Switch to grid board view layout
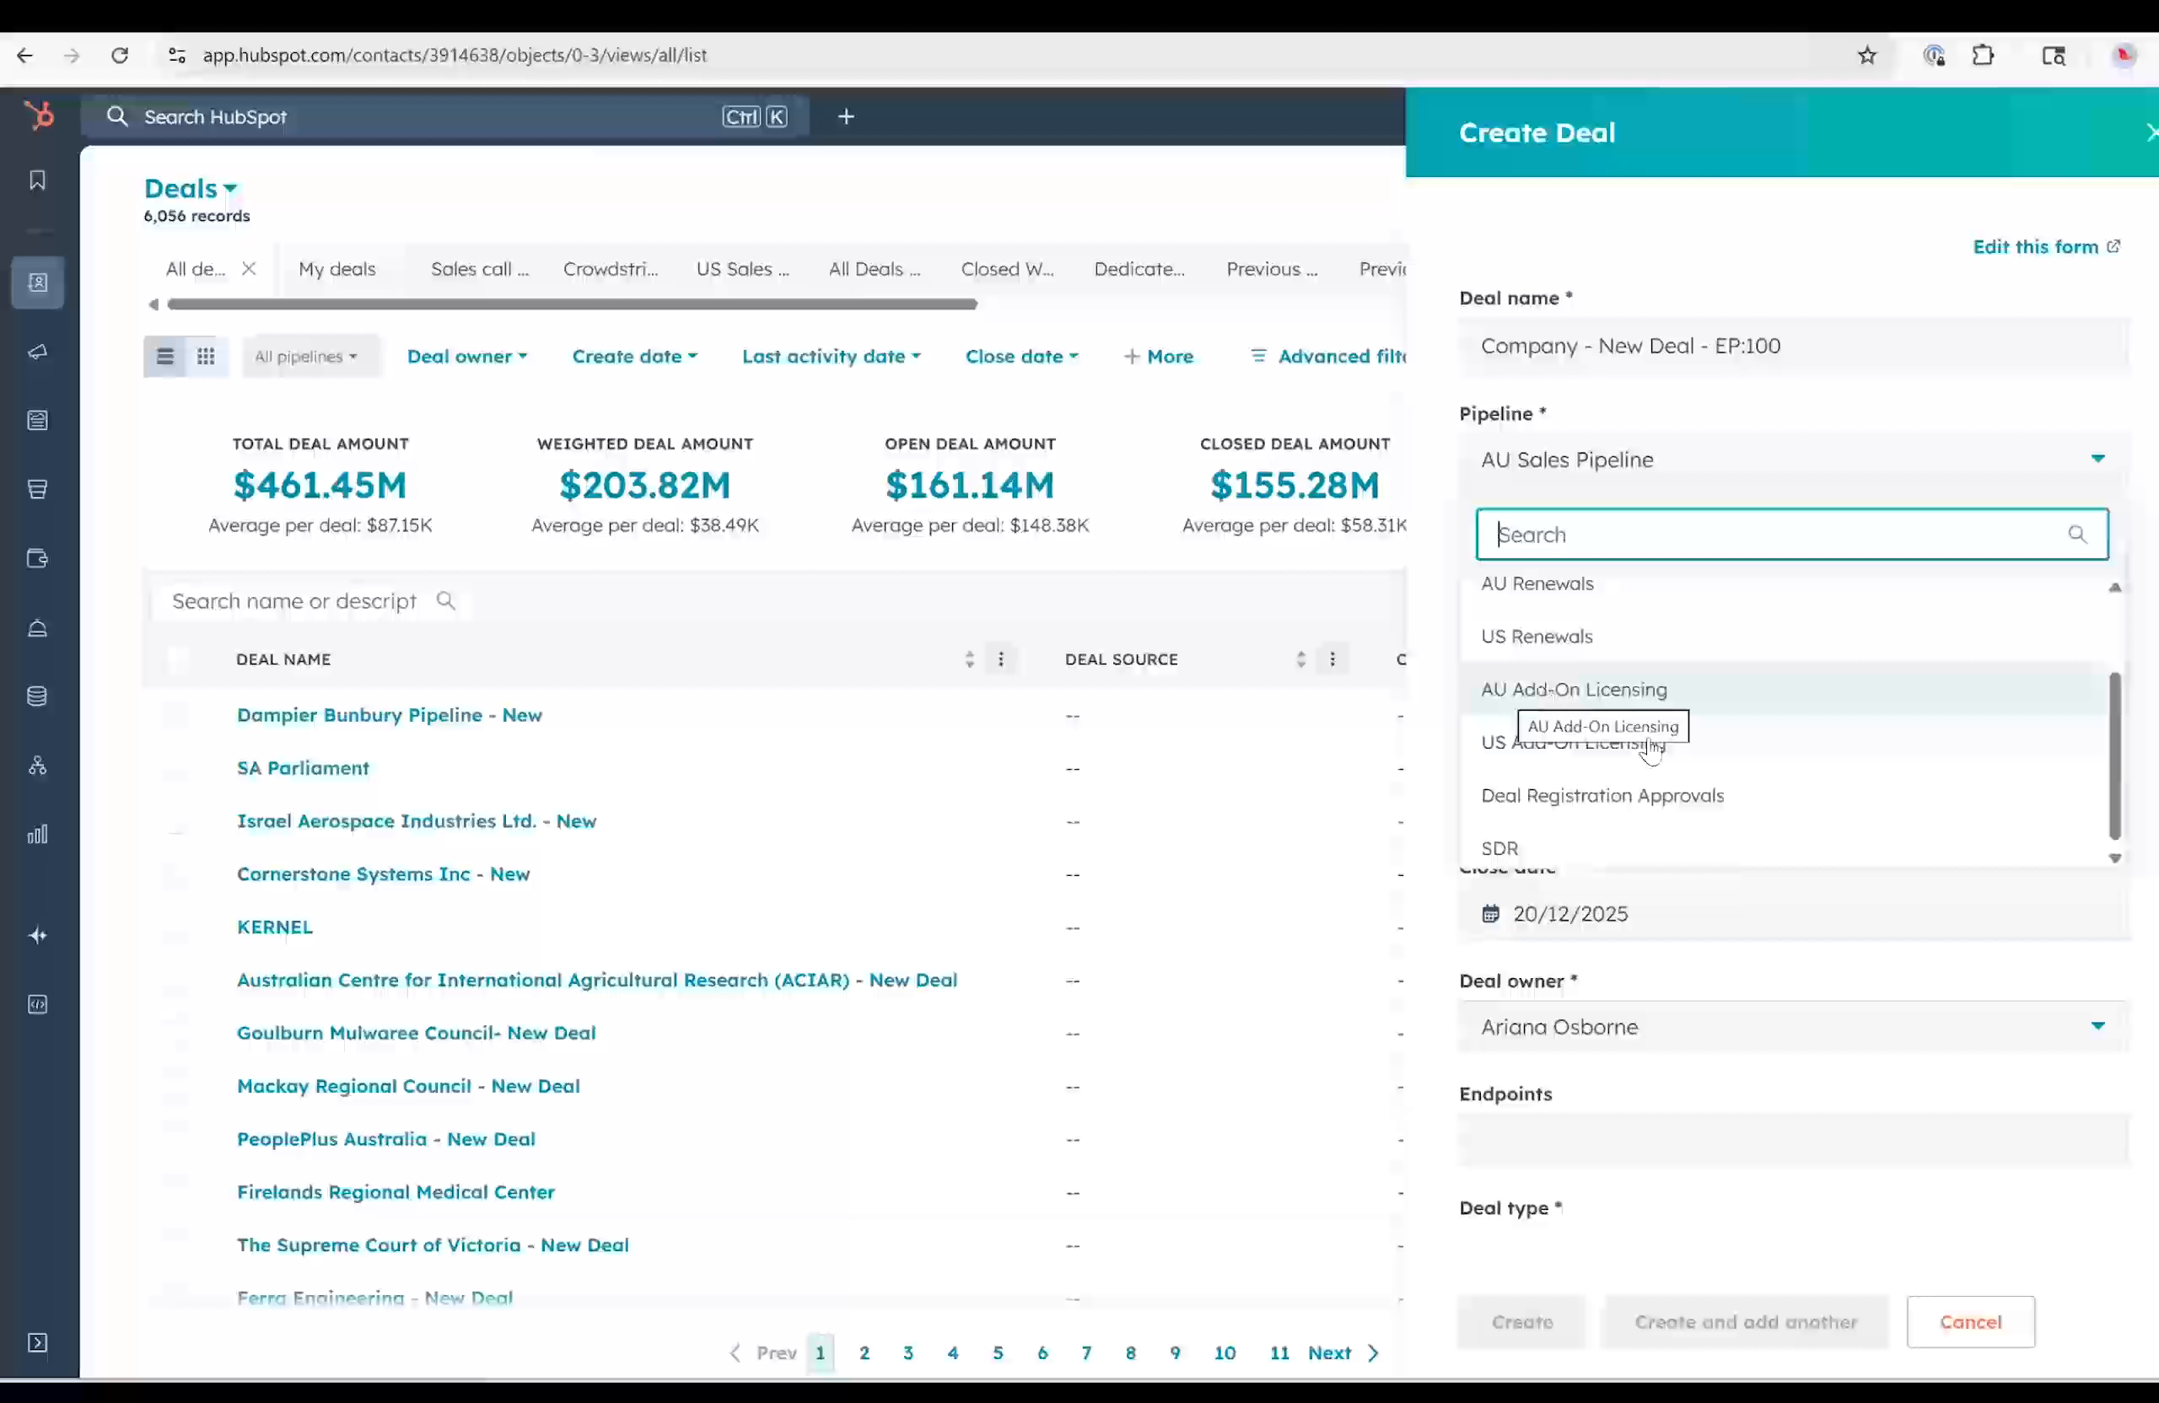This screenshot has height=1403, width=2159. click(x=206, y=356)
